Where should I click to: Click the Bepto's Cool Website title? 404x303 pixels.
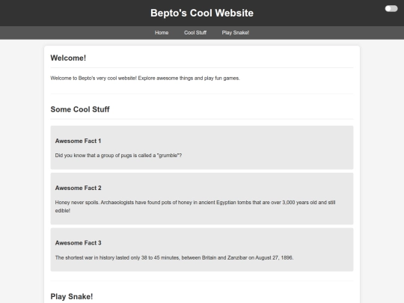202,13
